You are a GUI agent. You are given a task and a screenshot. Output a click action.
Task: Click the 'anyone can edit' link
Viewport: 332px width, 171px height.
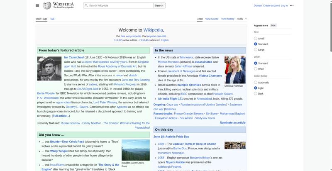156,36
